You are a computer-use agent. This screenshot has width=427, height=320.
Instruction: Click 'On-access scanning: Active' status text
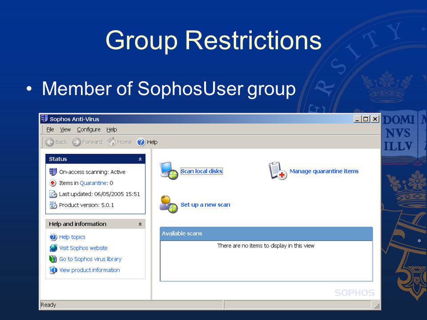click(x=92, y=172)
